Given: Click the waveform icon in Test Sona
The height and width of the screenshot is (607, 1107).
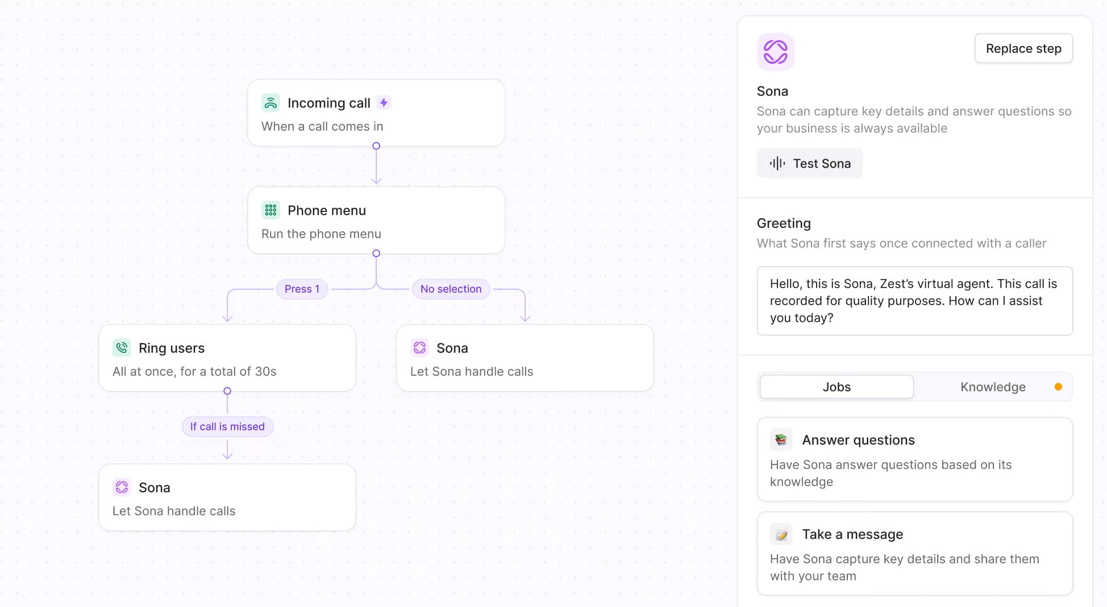Looking at the screenshot, I should coord(777,164).
